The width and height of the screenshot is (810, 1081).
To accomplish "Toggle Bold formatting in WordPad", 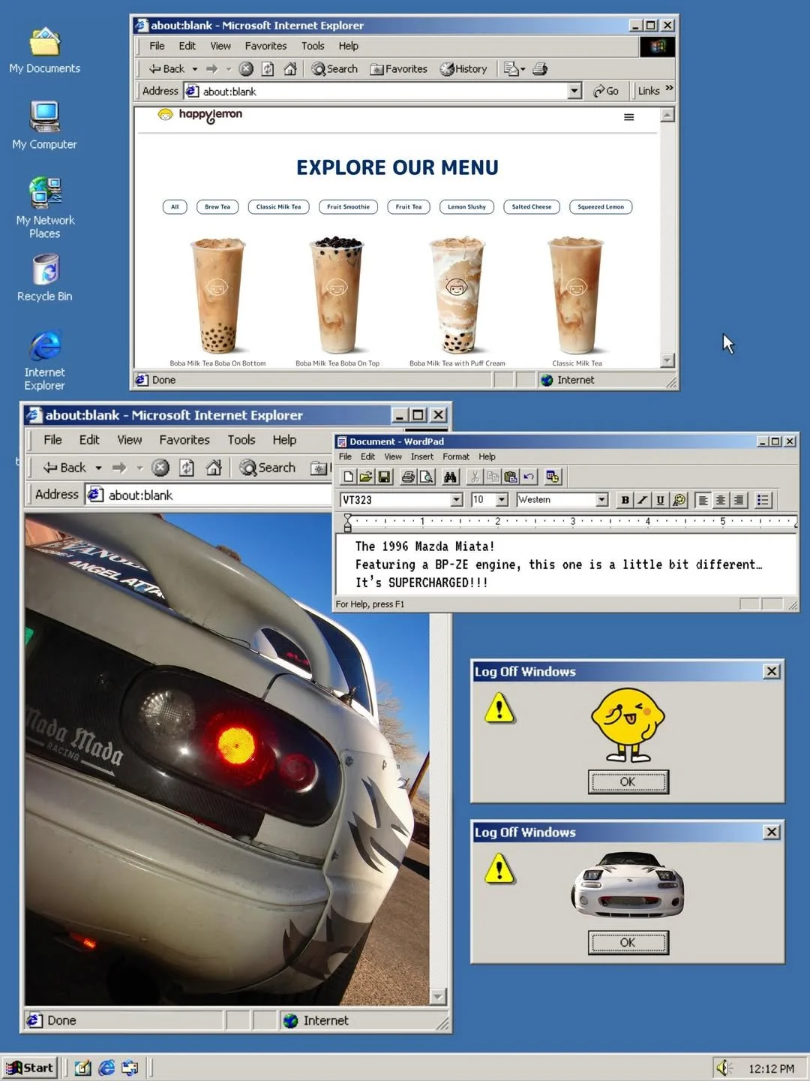I will coord(625,500).
